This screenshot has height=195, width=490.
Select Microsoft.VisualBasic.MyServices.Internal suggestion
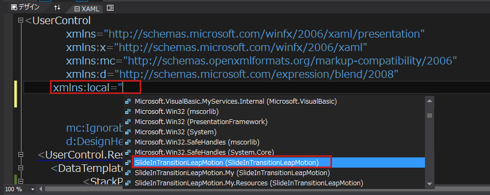(x=273, y=101)
